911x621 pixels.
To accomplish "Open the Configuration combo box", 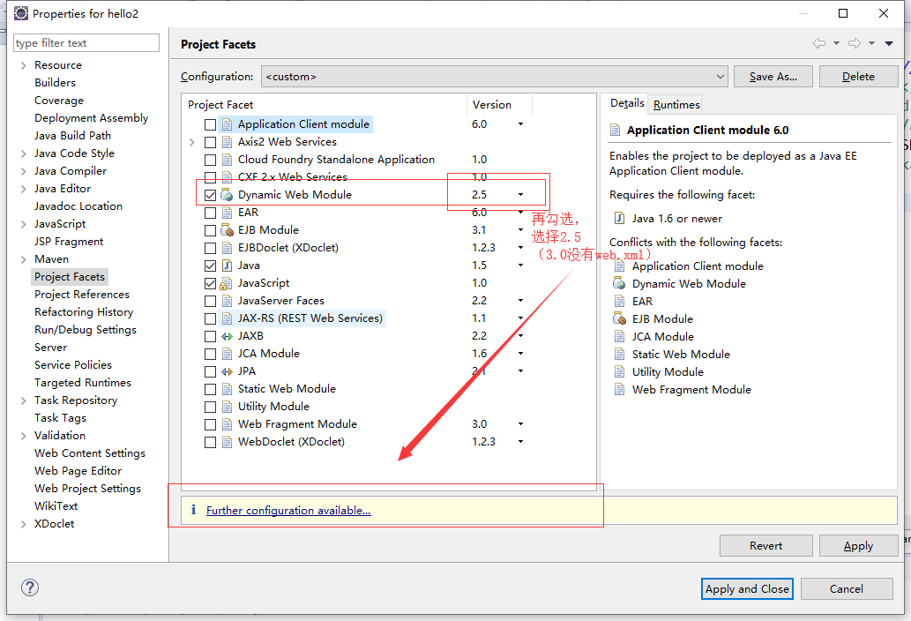I will click(x=495, y=77).
